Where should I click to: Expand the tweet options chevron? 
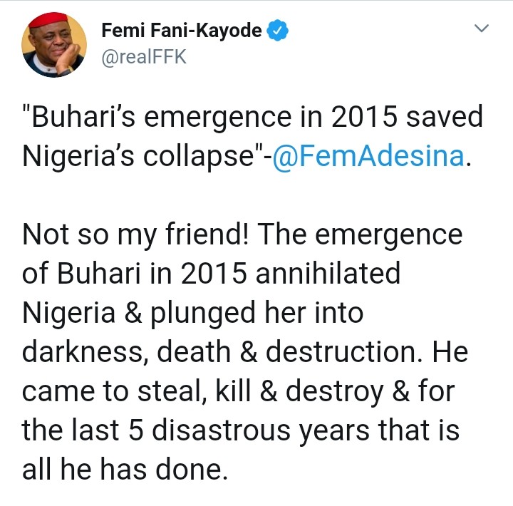point(482,29)
